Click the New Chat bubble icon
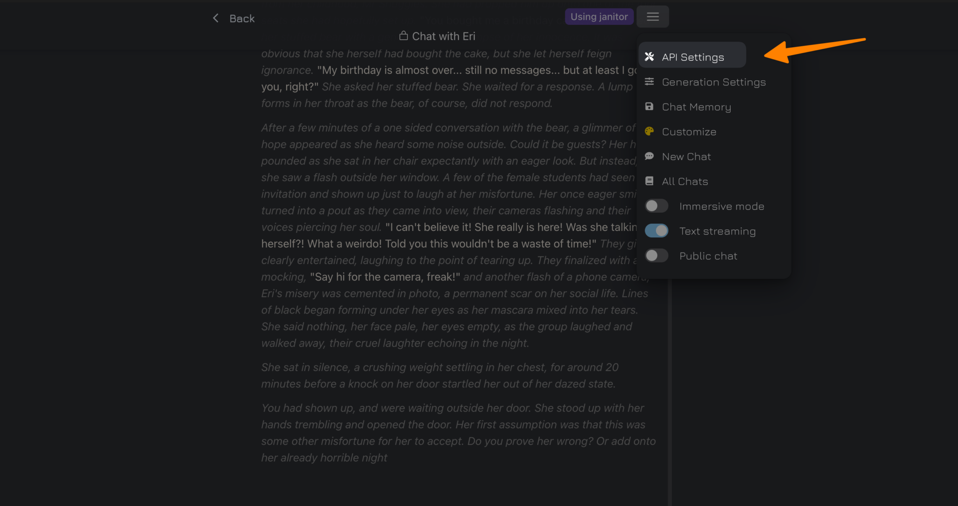The image size is (958, 506). point(649,156)
